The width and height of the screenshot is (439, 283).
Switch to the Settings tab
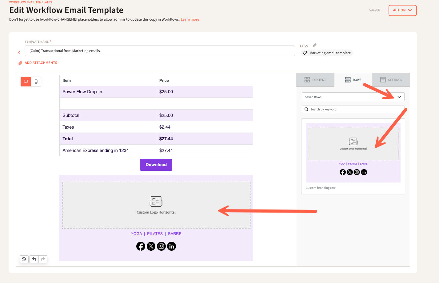tap(391, 80)
